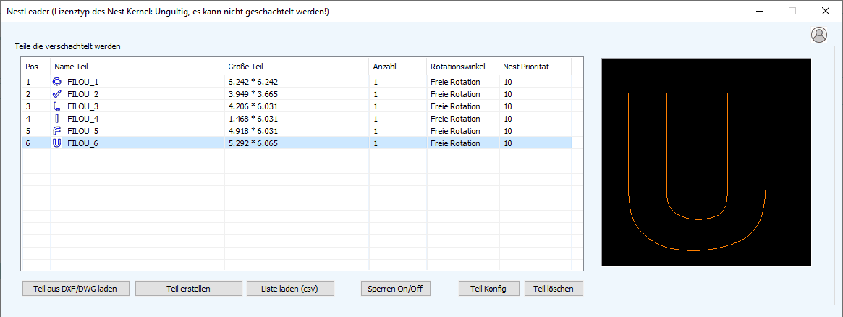Select Freie Rotation cell for FILOU_3

[455, 106]
